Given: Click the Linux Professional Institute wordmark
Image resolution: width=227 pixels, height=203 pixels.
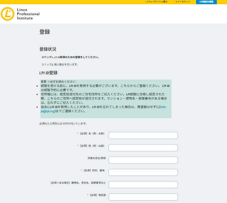Looking at the screenshot, I should [28, 14].
